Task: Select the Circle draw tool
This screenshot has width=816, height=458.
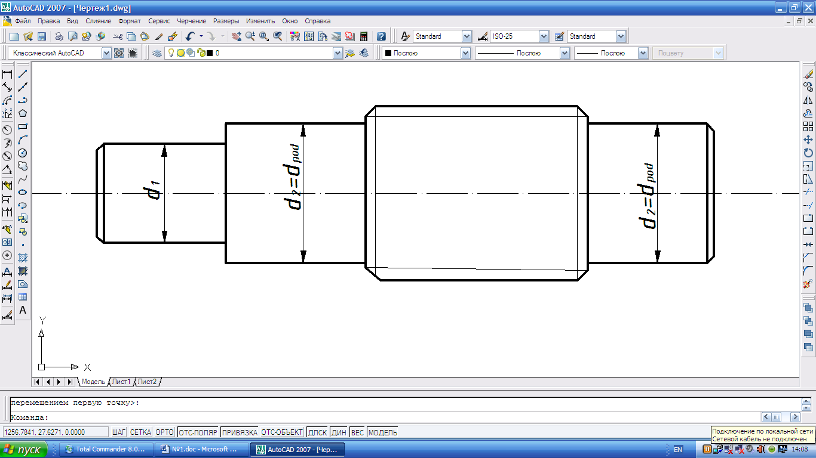Action: [23, 153]
